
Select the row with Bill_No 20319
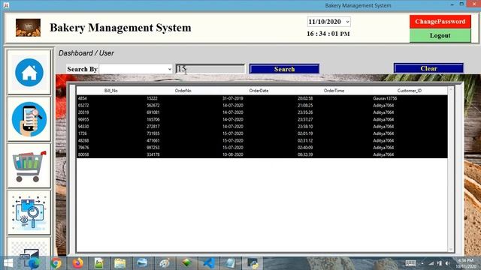click(x=262, y=112)
